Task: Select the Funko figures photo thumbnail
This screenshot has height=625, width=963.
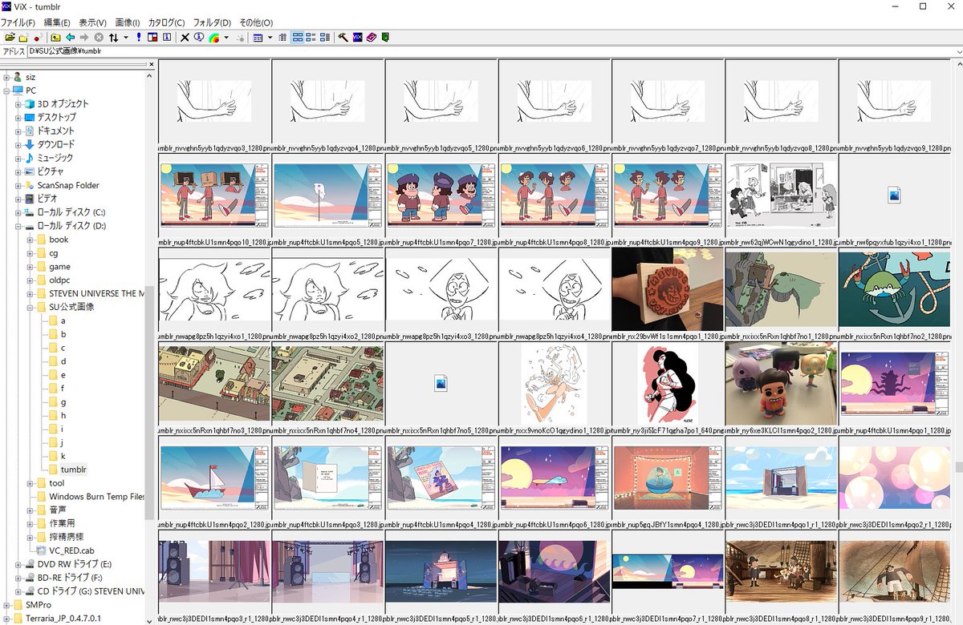Action: (x=781, y=383)
